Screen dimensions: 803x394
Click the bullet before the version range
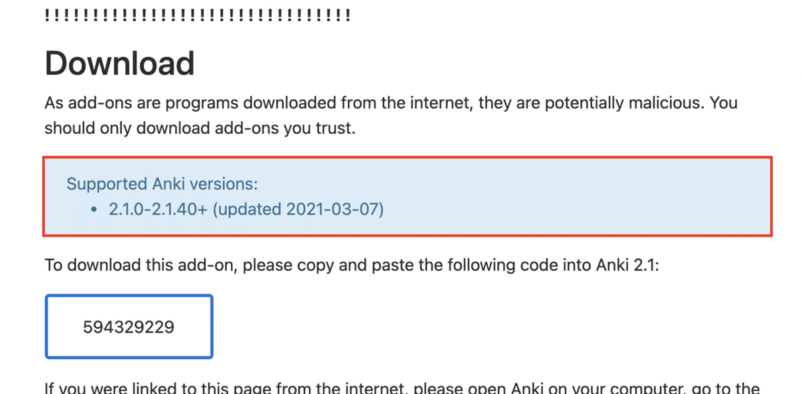94,209
